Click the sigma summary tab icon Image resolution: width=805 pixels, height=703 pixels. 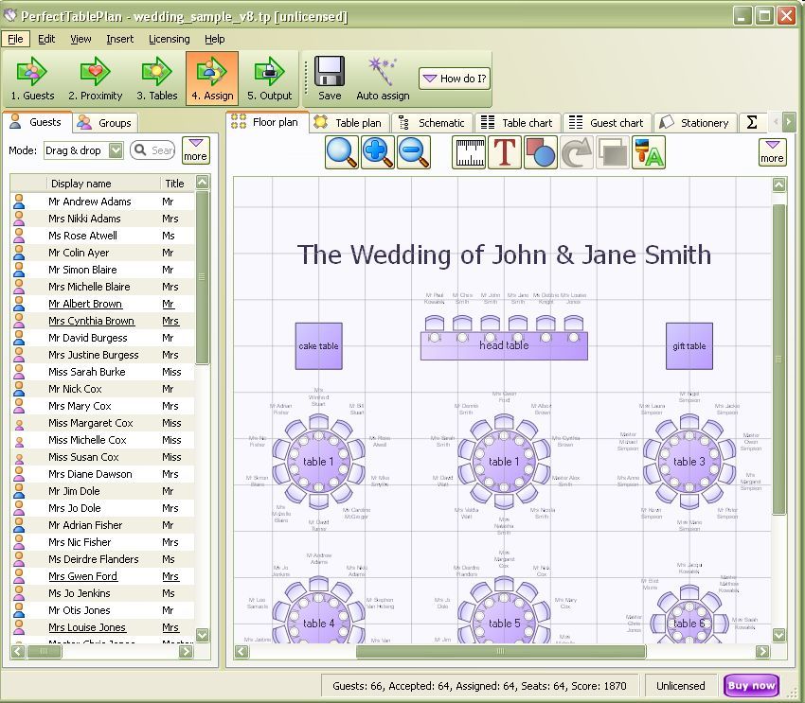pos(752,123)
